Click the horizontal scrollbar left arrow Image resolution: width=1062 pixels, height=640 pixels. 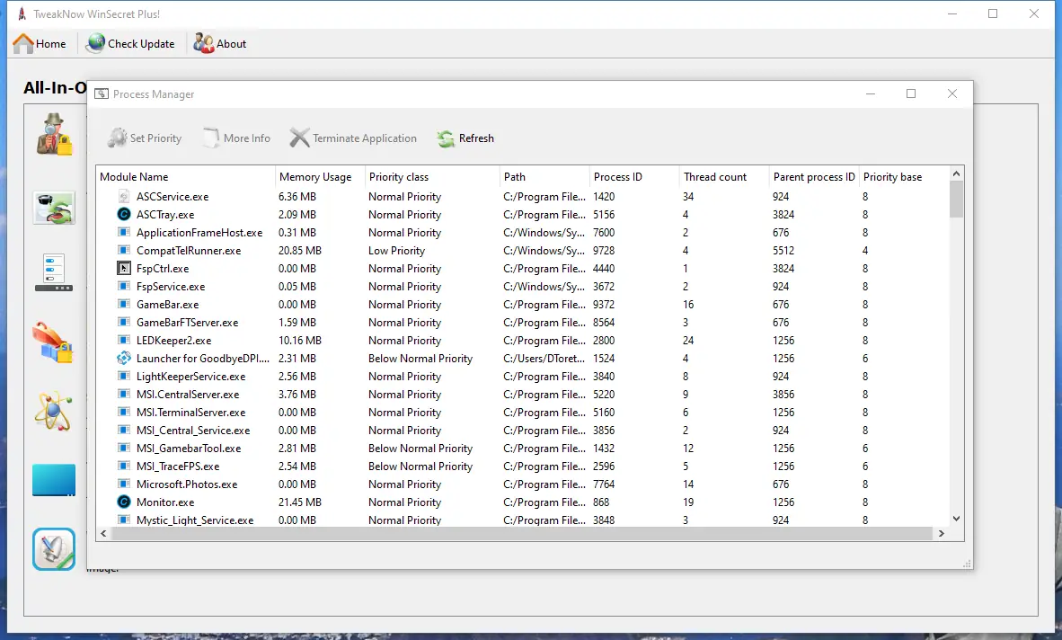(x=103, y=534)
